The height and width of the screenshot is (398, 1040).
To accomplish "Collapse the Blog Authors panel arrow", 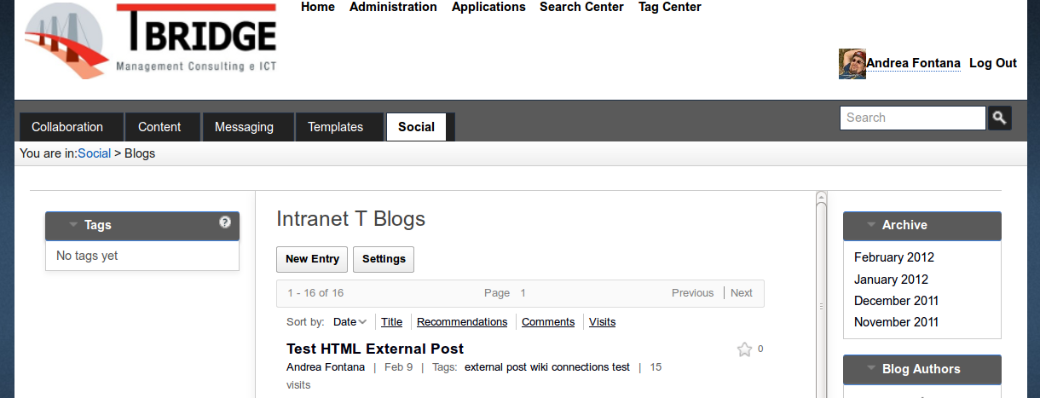I will click(x=871, y=369).
